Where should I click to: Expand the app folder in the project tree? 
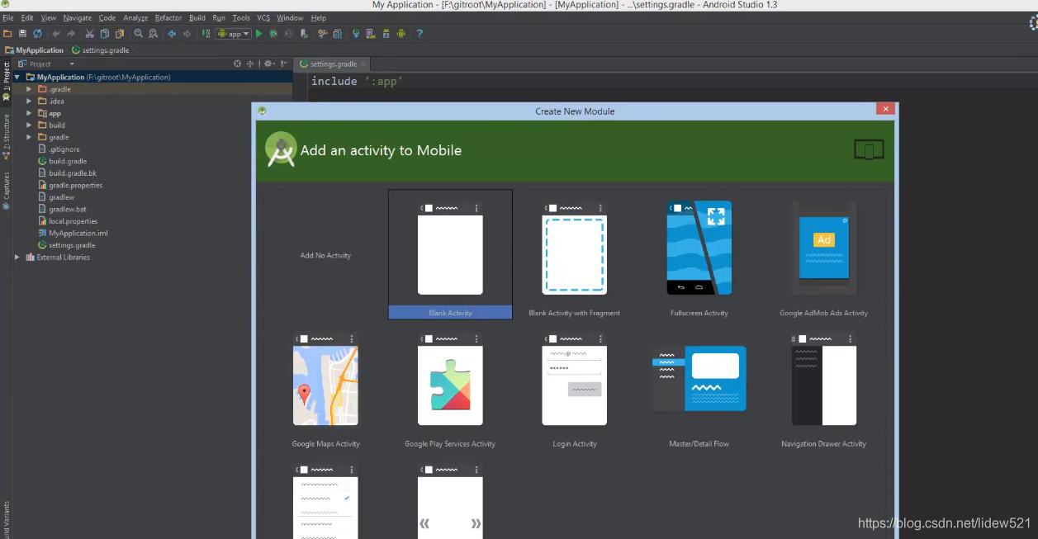tap(29, 113)
